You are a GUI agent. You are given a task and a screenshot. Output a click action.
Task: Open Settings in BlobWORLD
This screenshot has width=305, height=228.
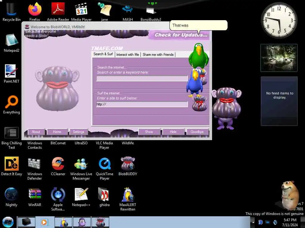(x=78, y=132)
